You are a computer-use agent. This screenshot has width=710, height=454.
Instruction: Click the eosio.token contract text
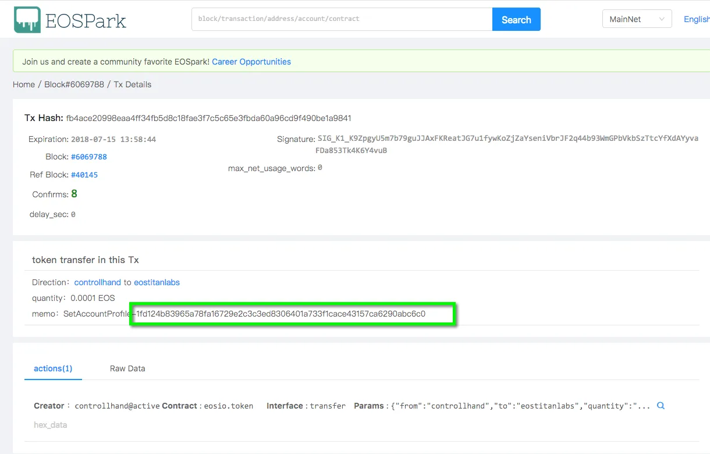tap(229, 406)
